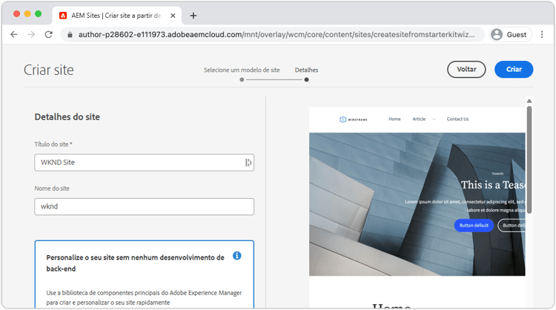
Task: Click the 'Nome do site' label
Action: [52, 188]
